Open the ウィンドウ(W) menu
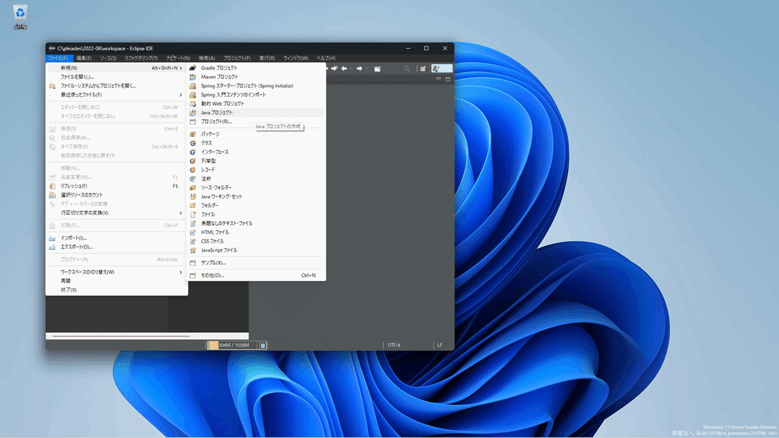 click(296, 58)
